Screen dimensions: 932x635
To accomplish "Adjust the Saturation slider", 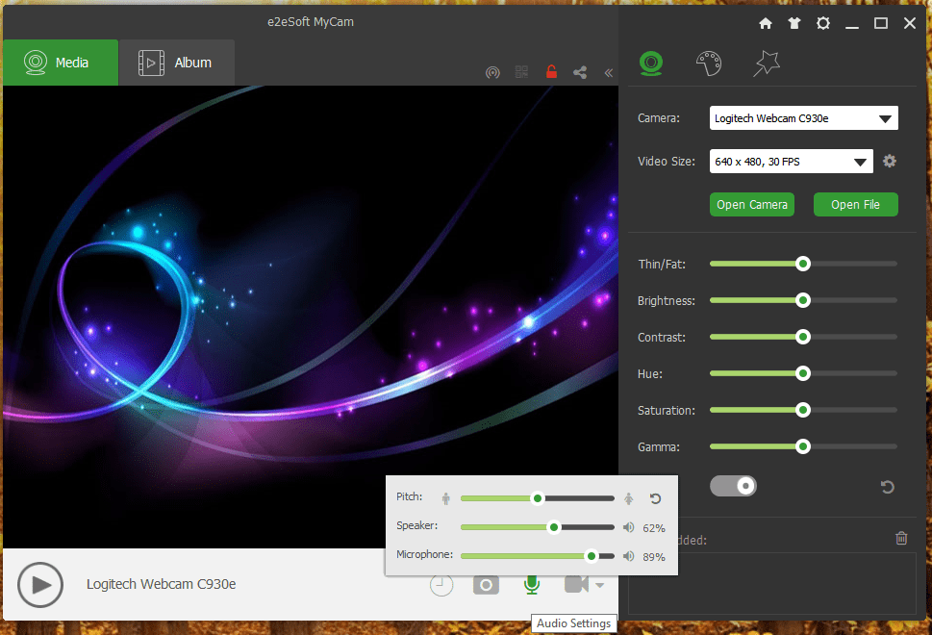I will [803, 410].
